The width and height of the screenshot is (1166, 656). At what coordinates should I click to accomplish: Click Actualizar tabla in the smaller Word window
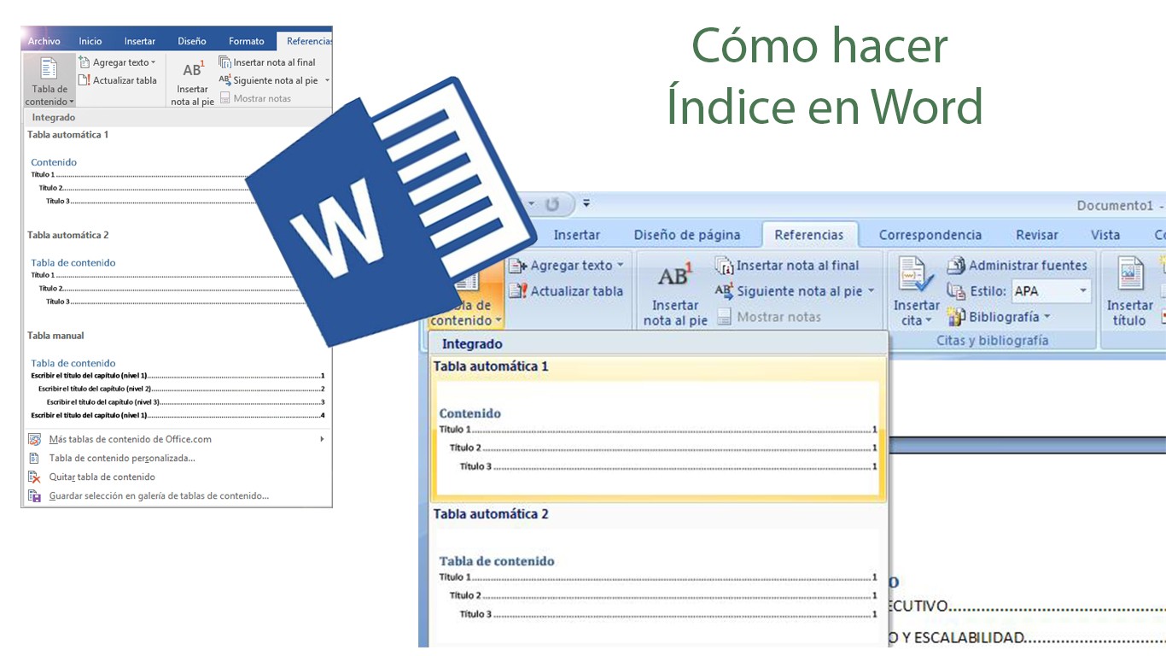118,80
